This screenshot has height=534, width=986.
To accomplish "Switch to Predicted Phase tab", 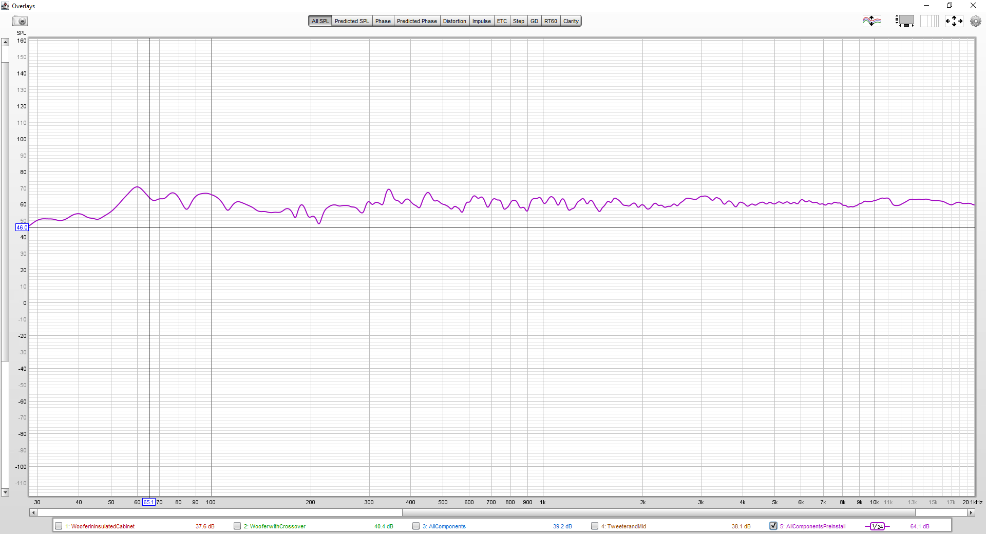I will (x=416, y=21).
